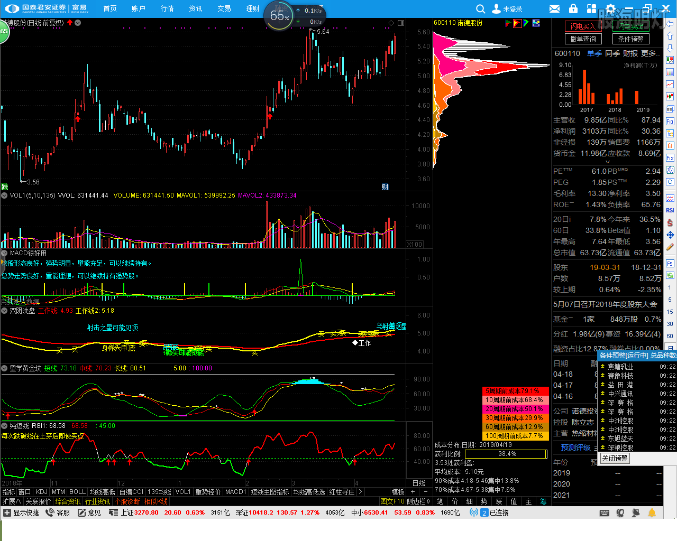Viewport: 677px width, 541px height.
Task: Click the blue save icon in distribution header
Action: (536, 23)
